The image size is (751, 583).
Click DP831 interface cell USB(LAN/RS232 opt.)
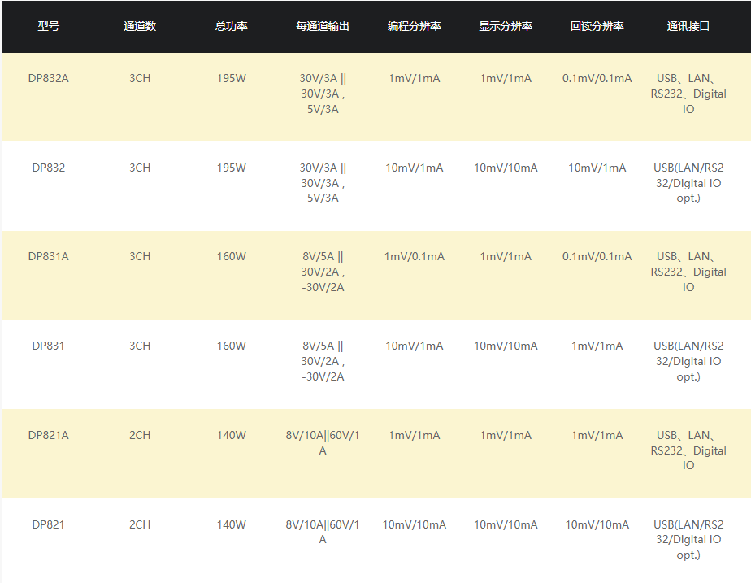click(x=688, y=361)
